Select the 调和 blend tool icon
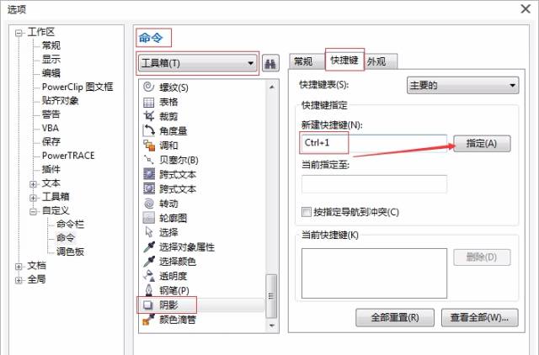The width and height of the screenshot is (539, 355). pyautogui.click(x=149, y=146)
